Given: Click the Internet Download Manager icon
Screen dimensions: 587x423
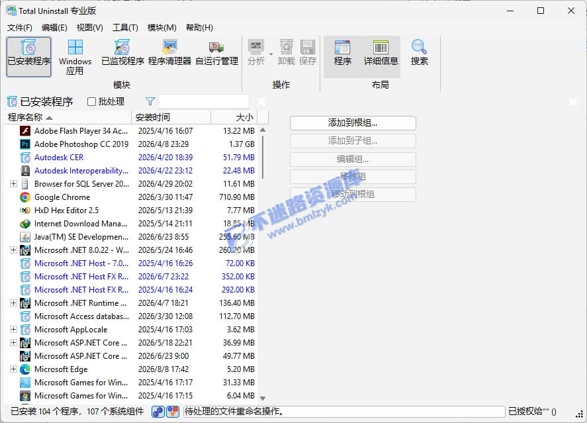Looking at the screenshot, I should (x=25, y=224).
